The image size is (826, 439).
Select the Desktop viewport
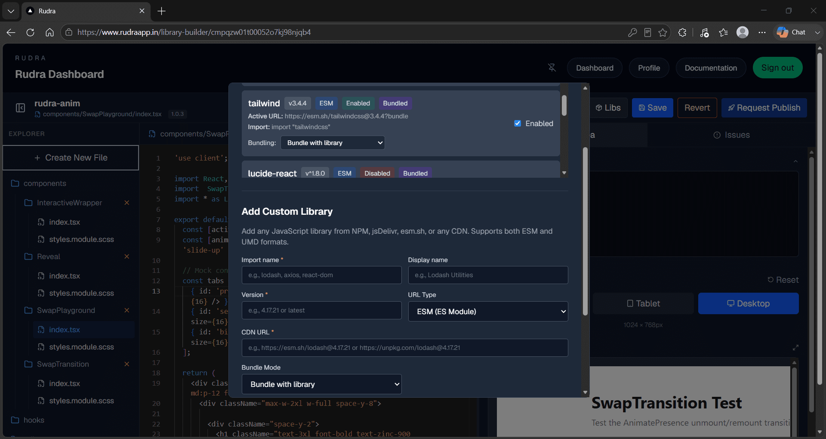point(748,303)
